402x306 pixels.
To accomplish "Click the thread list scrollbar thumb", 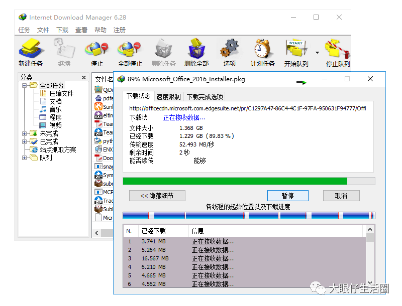I will tap(370, 237).
